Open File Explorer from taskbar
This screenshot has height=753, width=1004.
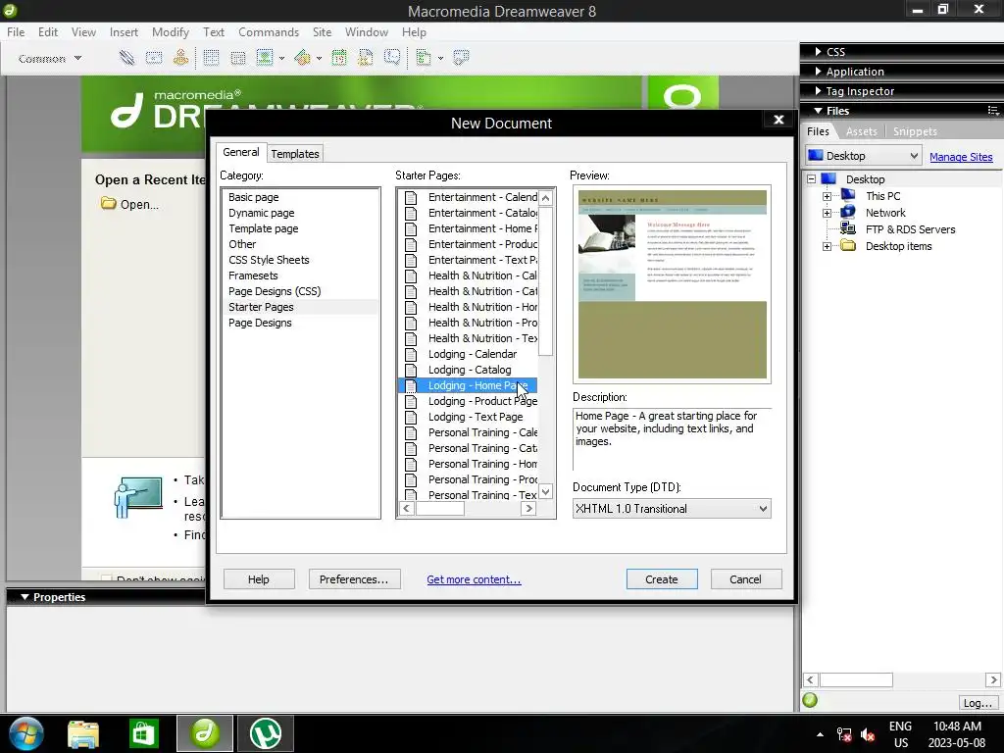83,733
